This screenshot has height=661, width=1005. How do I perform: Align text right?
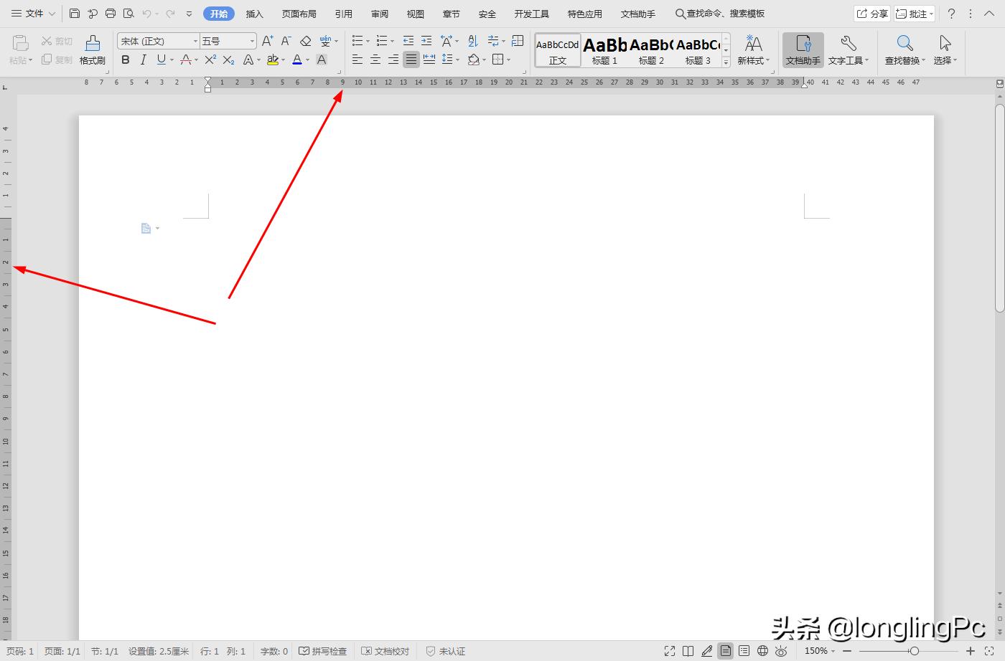point(393,60)
